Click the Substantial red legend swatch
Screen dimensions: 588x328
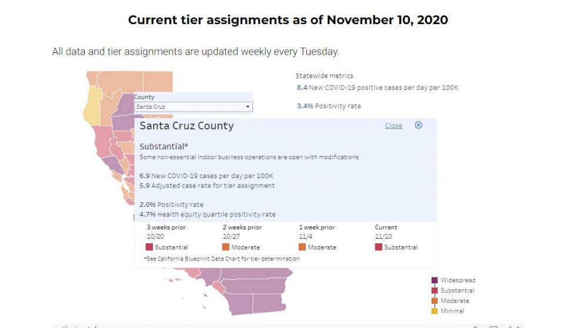pos(435,290)
